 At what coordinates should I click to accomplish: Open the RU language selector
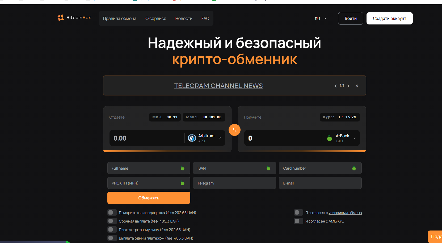(x=320, y=19)
